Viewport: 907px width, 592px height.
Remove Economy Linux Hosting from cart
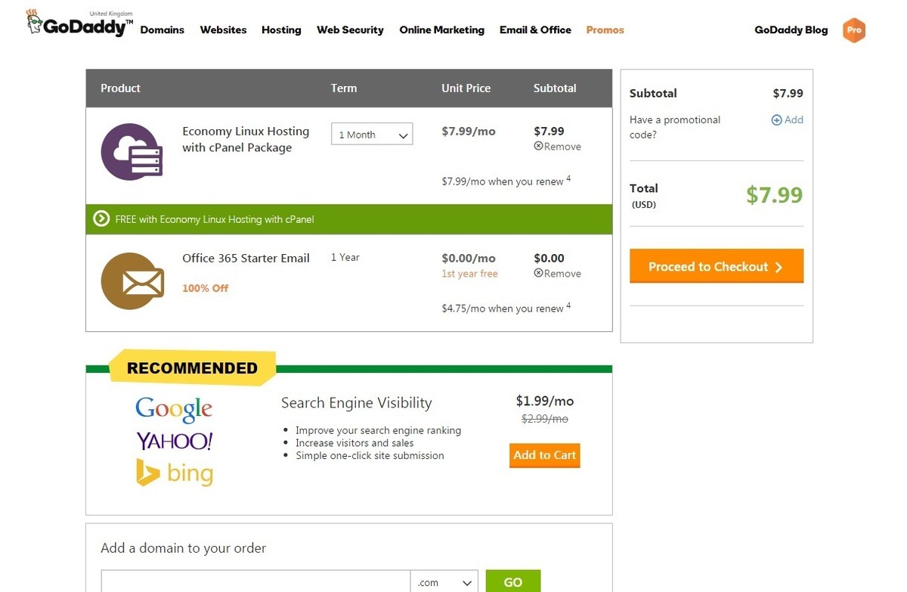557,147
